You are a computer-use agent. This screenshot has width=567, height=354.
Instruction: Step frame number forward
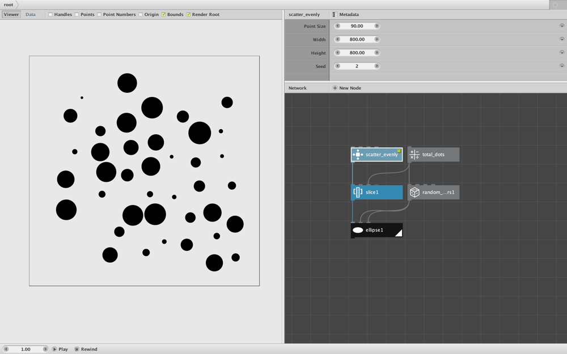(45, 349)
